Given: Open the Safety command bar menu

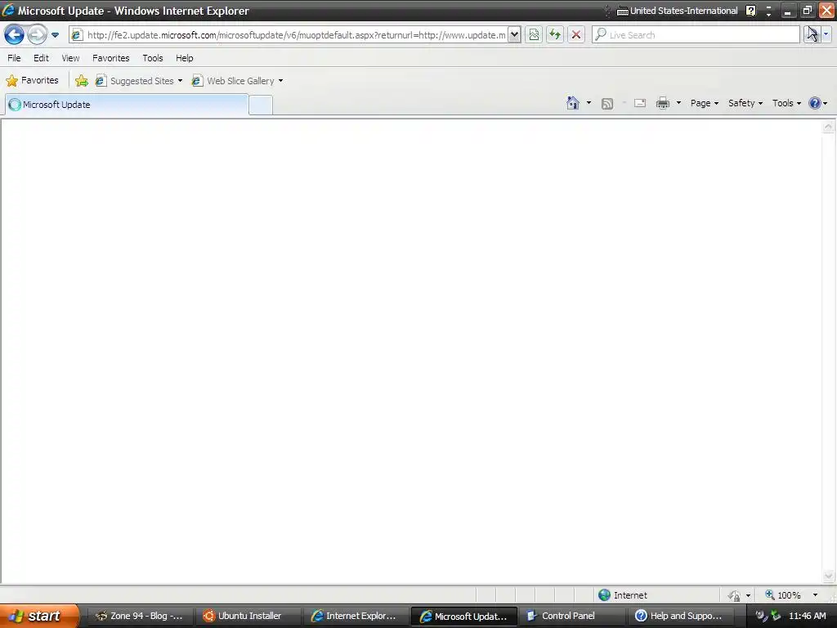Looking at the screenshot, I should point(745,103).
